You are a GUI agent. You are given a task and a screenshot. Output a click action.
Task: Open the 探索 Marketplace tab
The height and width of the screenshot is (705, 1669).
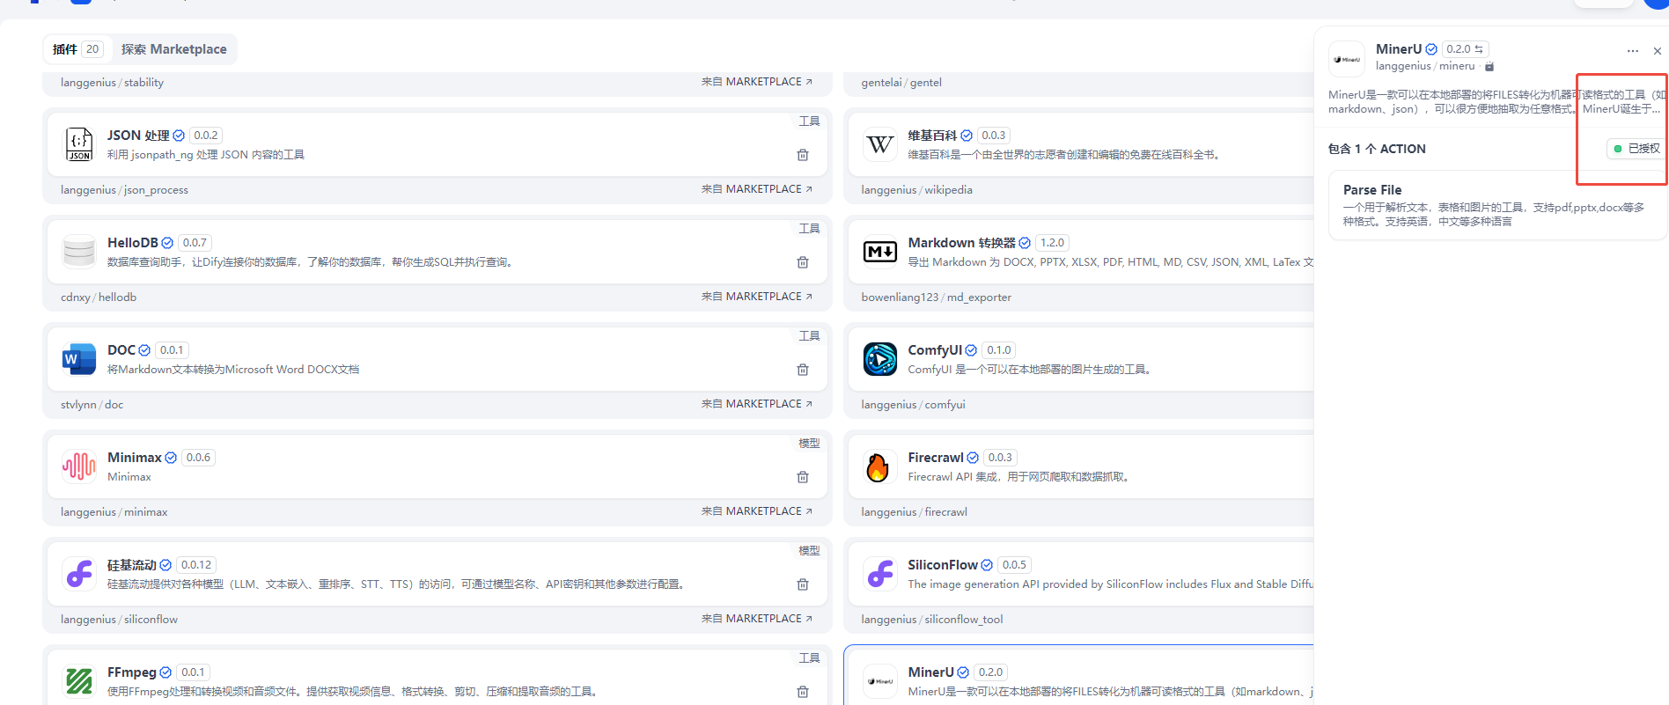173,49
